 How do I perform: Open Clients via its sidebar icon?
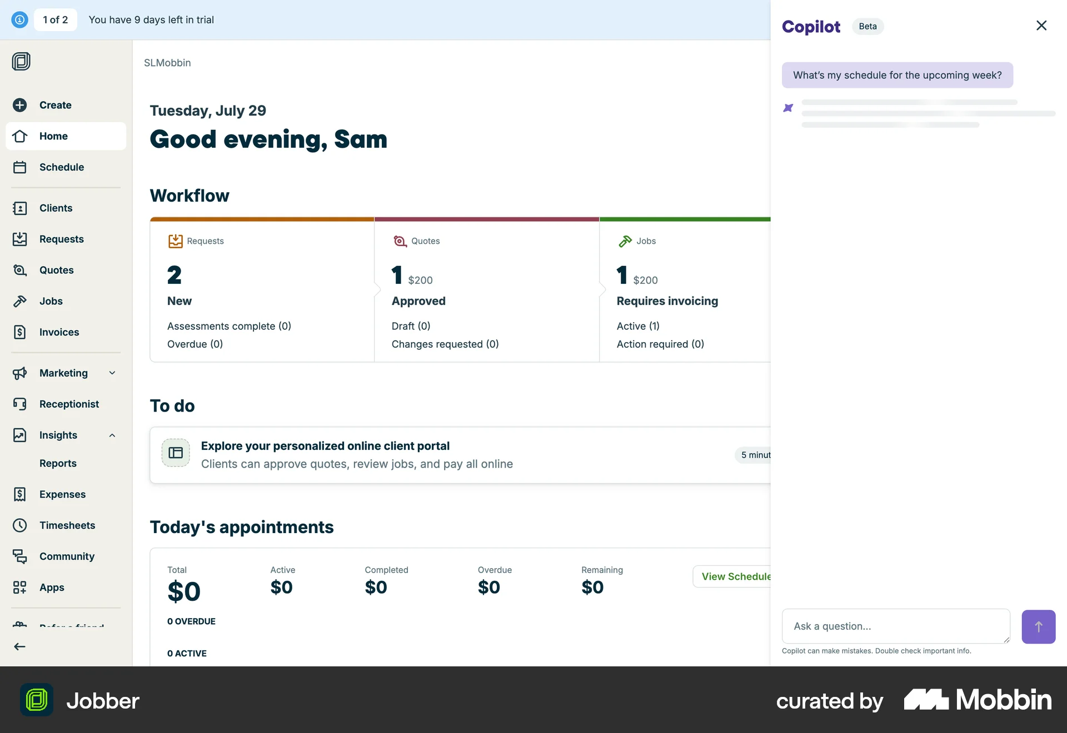point(20,208)
